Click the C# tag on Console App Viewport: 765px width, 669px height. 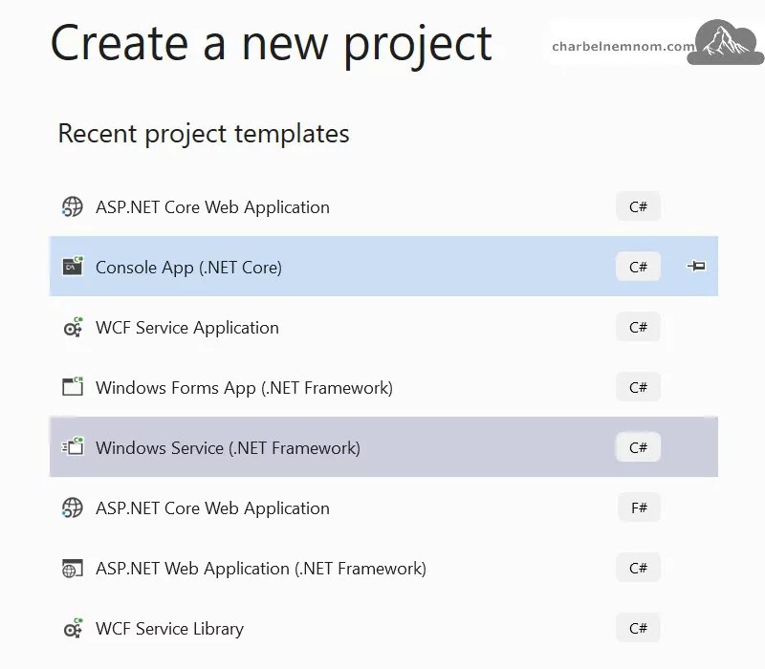click(637, 267)
